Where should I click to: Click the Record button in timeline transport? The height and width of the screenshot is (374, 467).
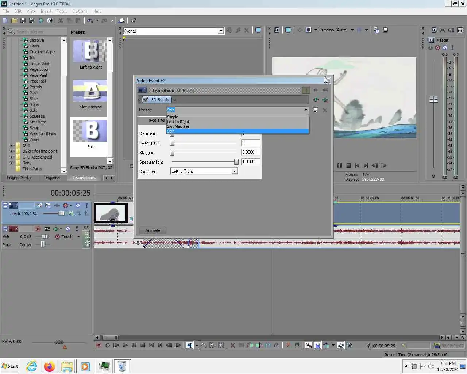99,345
